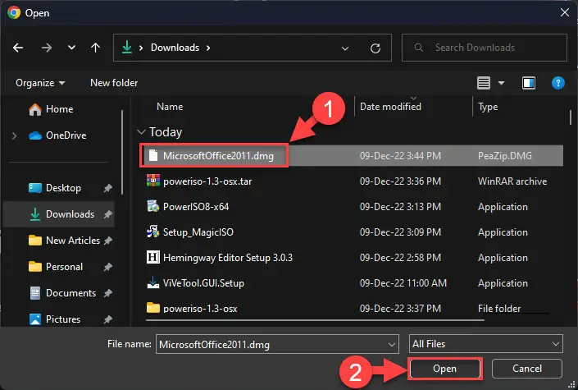578x390 pixels.
Task: Close the Open dialog
Action: click(564, 12)
